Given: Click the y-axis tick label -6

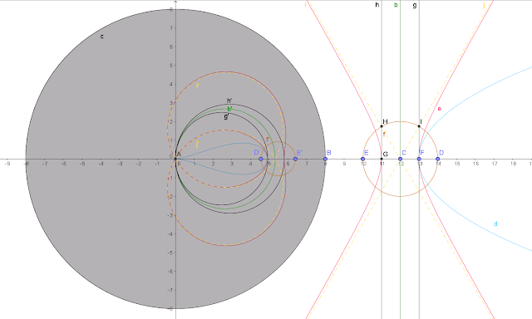Looking at the screenshot, I should [170, 271].
